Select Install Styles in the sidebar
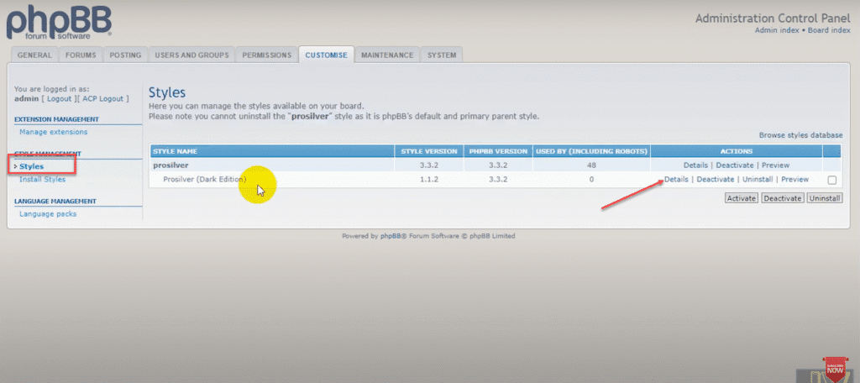This screenshot has height=383, width=860. pyautogui.click(x=42, y=179)
